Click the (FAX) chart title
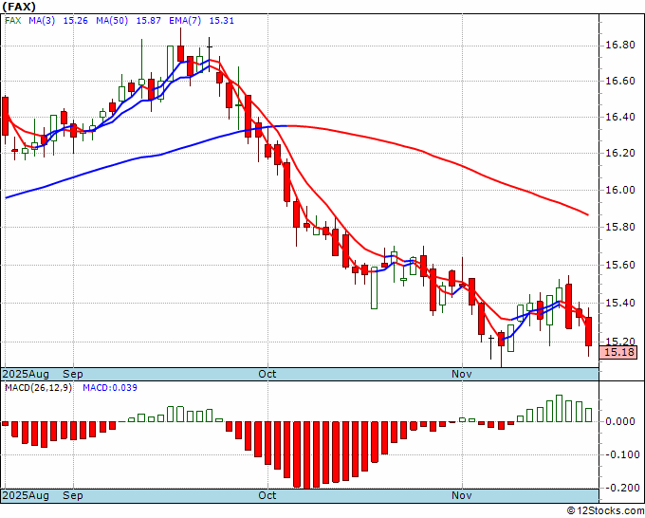The width and height of the screenshot is (645, 518). click(x=19, y=7)
